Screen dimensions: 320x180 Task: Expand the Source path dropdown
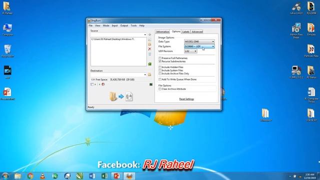[x=145, y=34]
